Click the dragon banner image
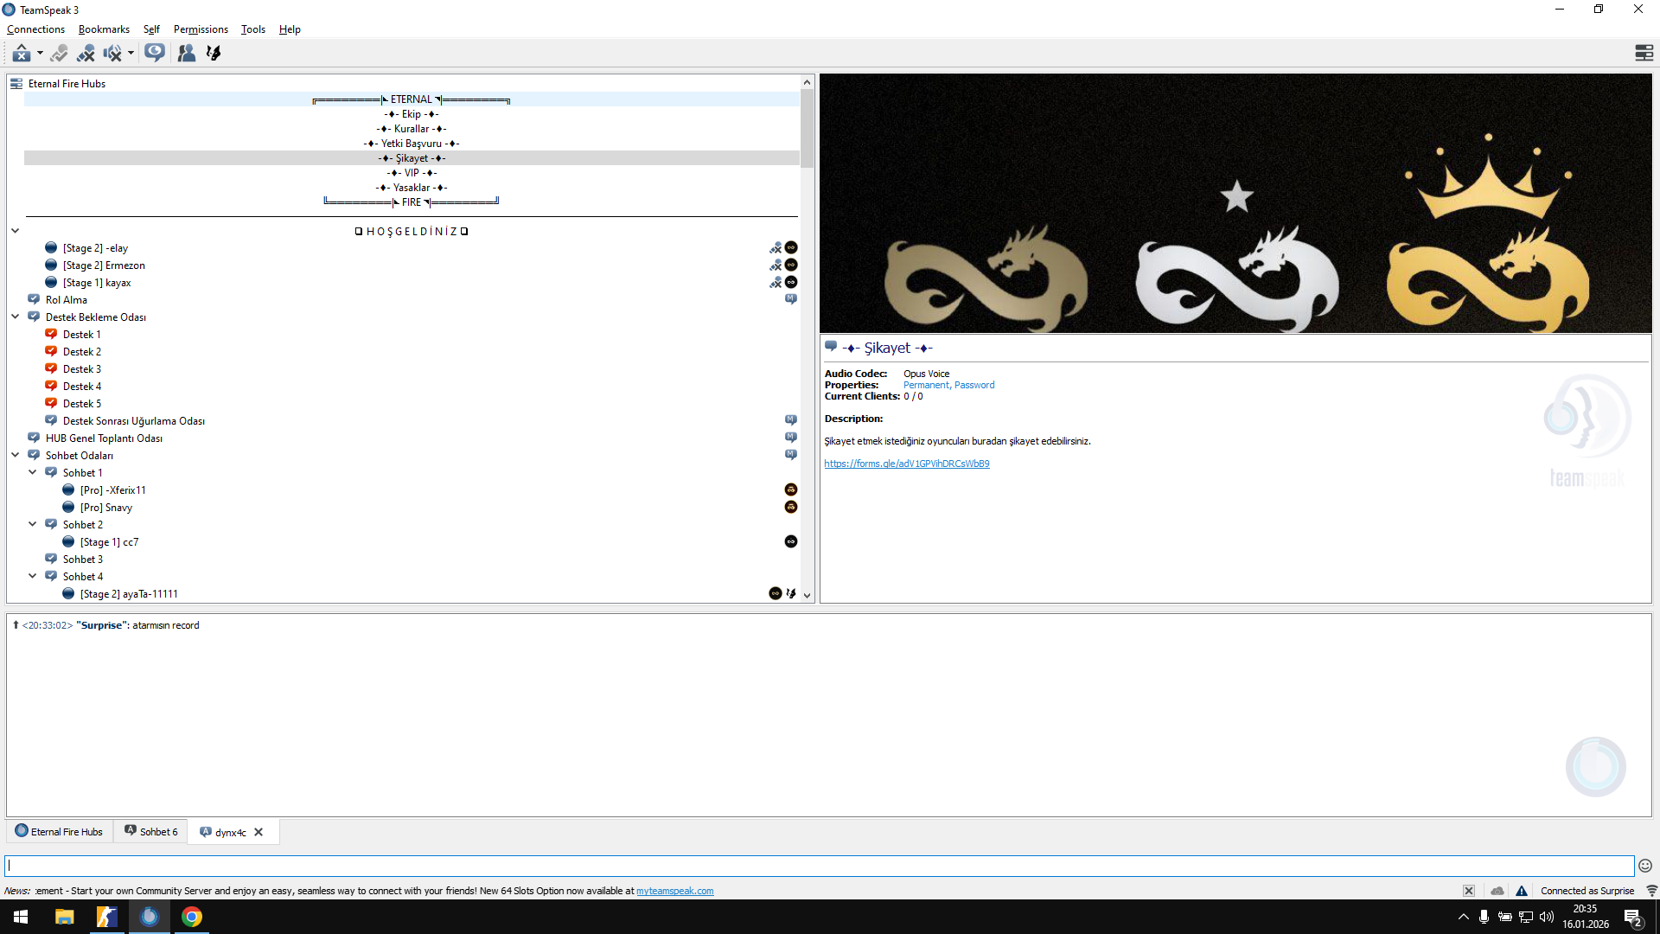Screen dimensions: 1660x934 click(1235, 203)
